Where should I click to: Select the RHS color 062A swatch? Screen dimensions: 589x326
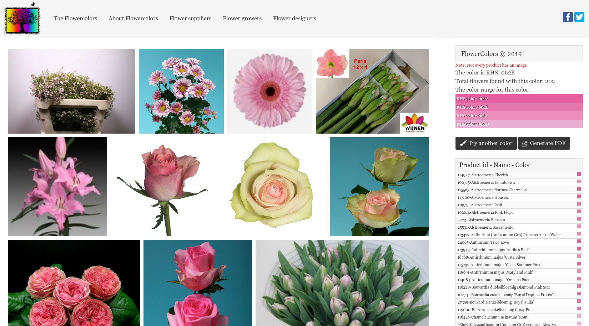pos(519,99)
